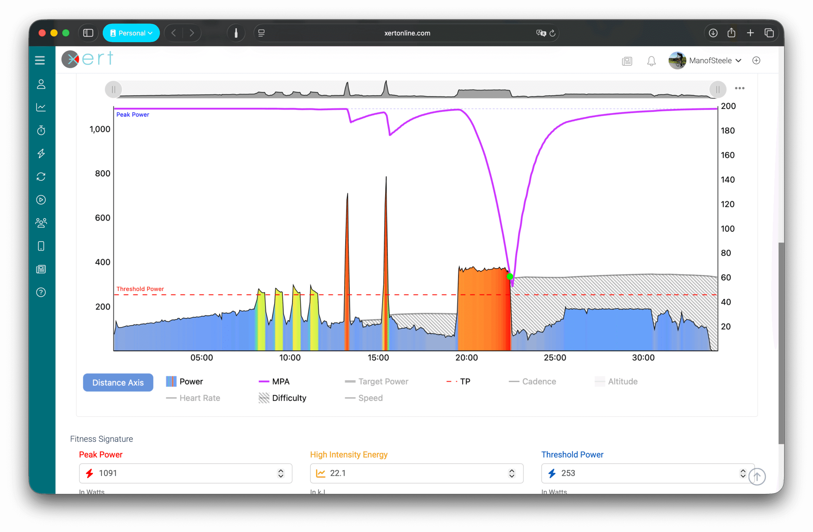Toggle the Safari sidebar button
The image size is (813, 532).
coord(88,33)
